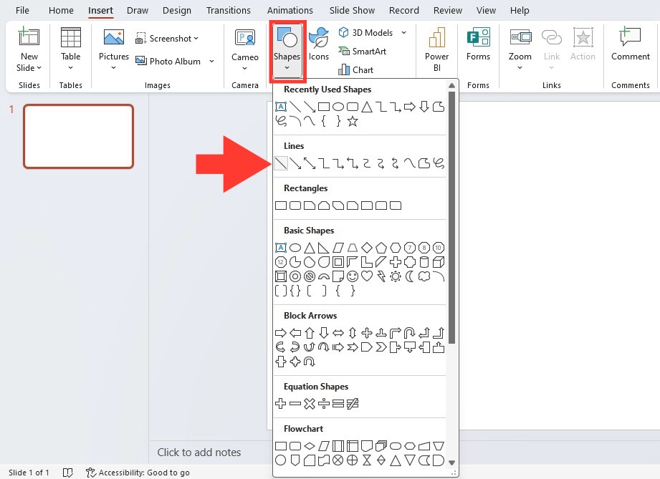Viewport: 660px width, 479px height.
Task: Click the shapes gallery scroll-up arrow
Action: click(x=451, y=86)
